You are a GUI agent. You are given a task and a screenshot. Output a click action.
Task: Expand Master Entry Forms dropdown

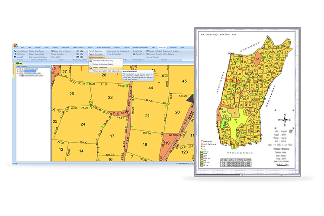(x=37, y=51)
